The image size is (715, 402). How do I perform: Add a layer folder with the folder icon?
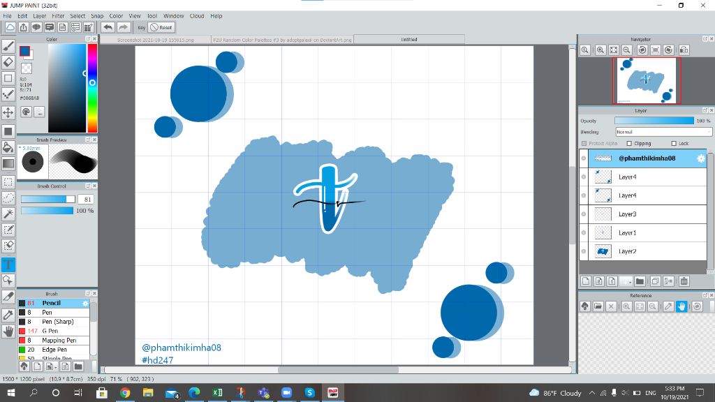pyautogui.click(x=640, y=281)
